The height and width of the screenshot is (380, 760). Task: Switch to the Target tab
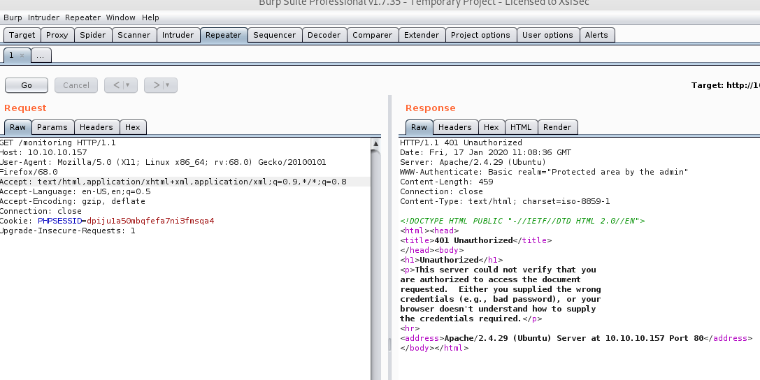point(22,35)
